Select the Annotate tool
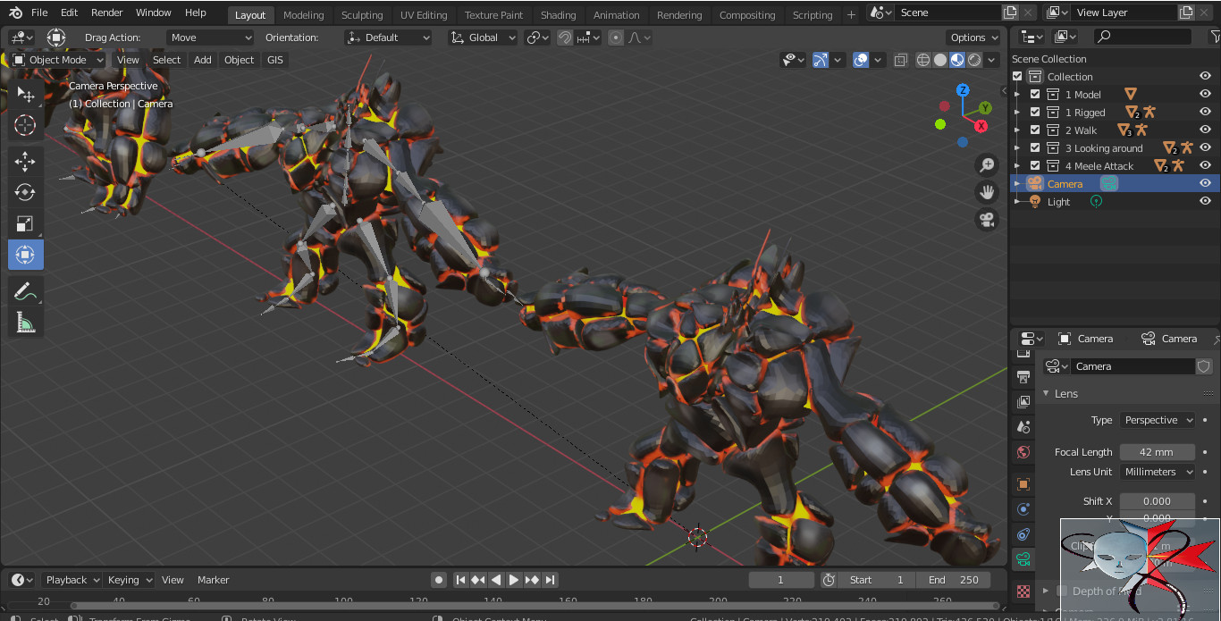Image resolution: width=1221 pixels, height=621 pixels. click(25, 291)
